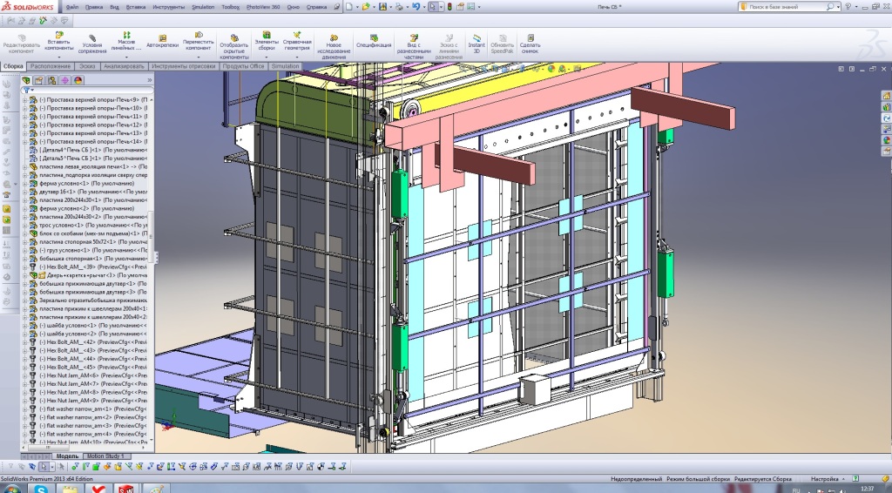Viewport: 892px width, 493px height.
Task: Select the Mate tool (Условия сопряжения)
Action: coord(92,40)
